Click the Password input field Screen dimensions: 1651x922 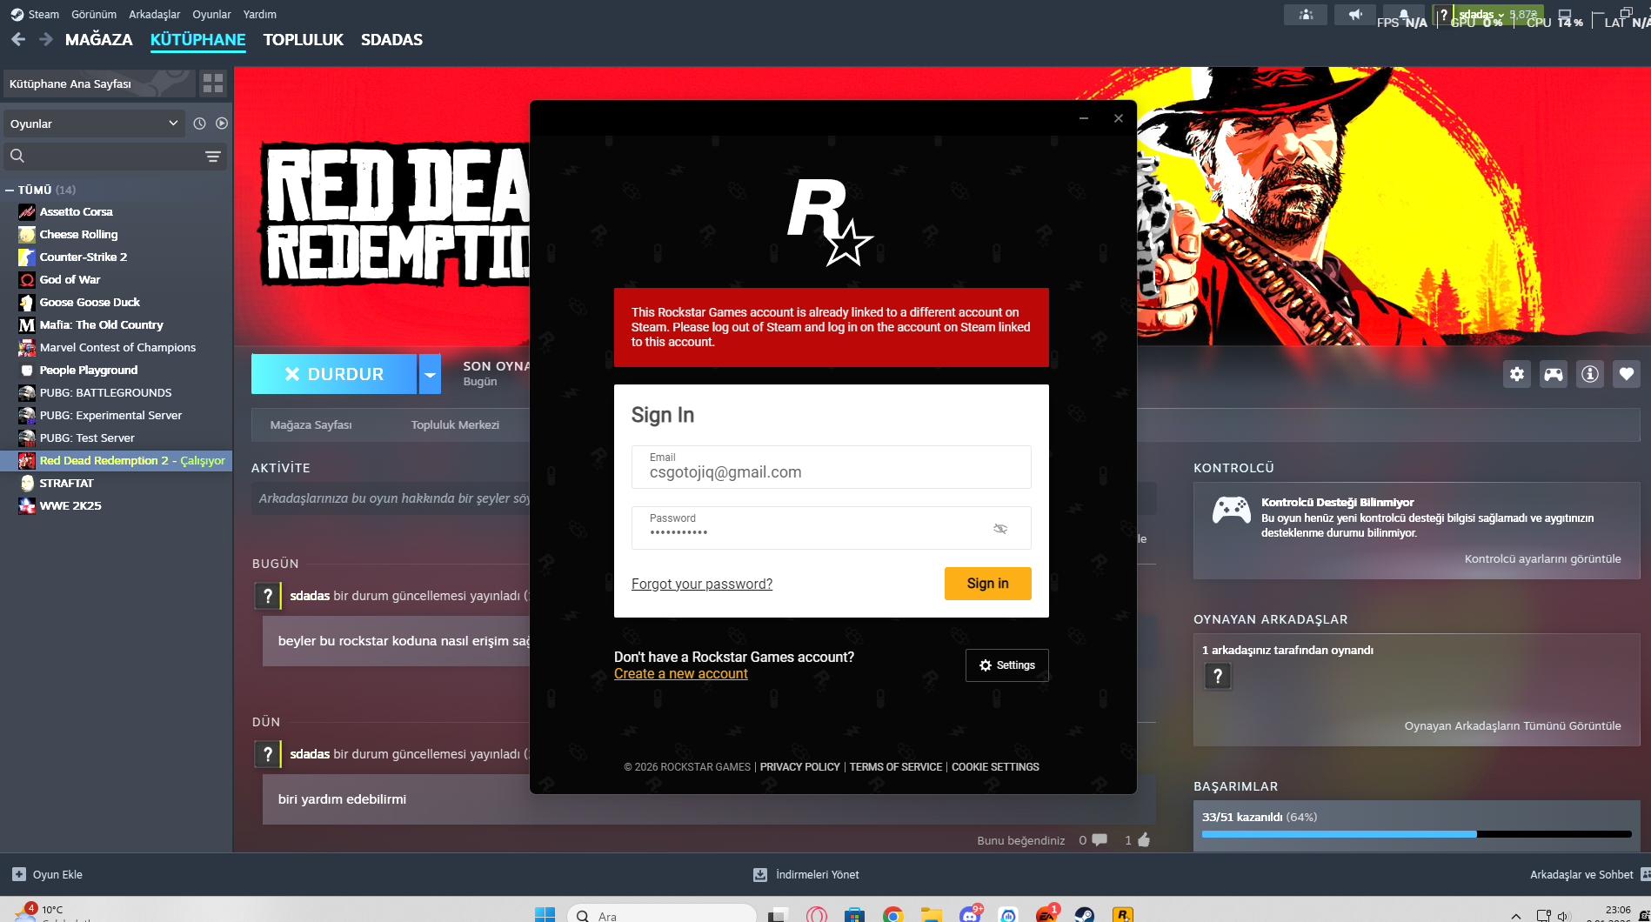click(832, 528)
